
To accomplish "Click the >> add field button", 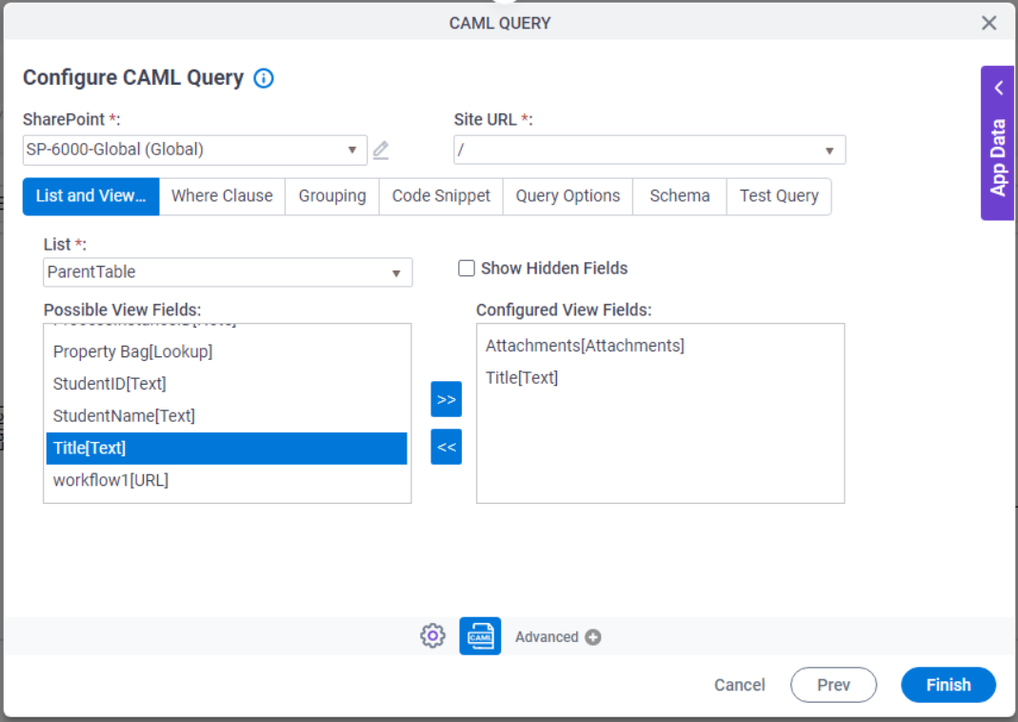I will point(446,399).
